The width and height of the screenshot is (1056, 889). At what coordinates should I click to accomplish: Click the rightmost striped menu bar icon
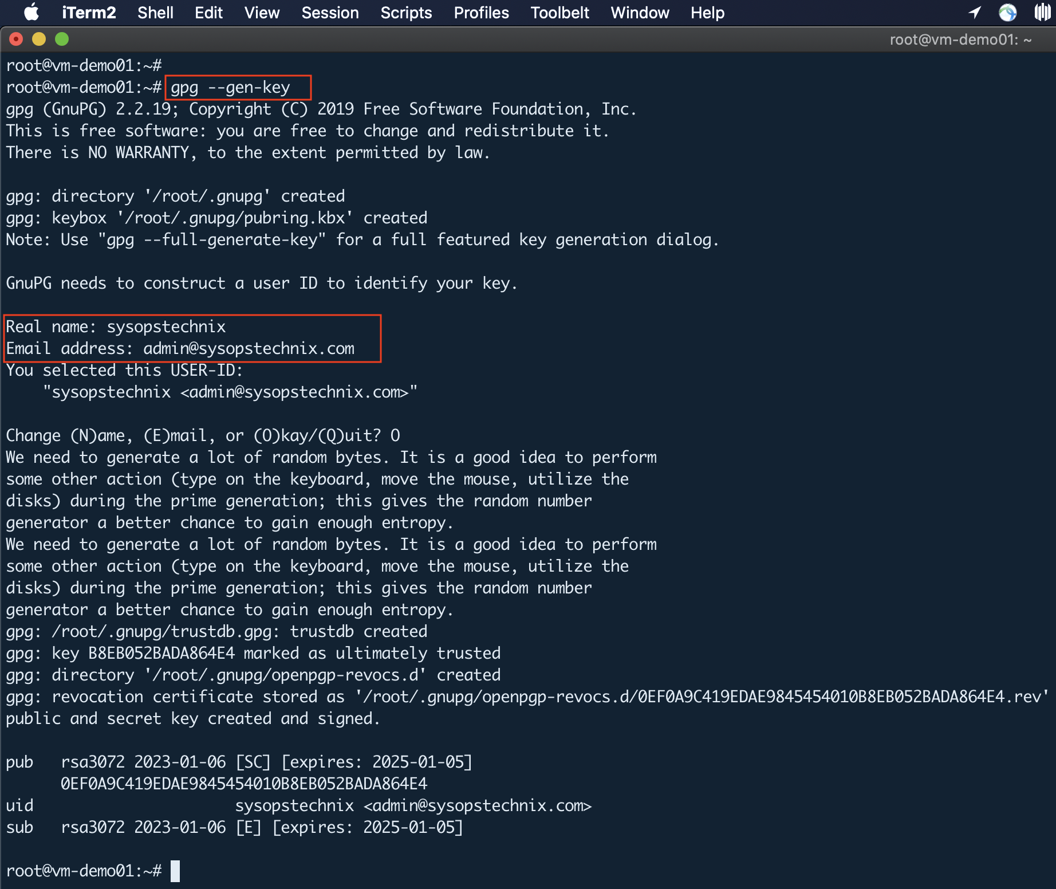tap(1043, 12)
